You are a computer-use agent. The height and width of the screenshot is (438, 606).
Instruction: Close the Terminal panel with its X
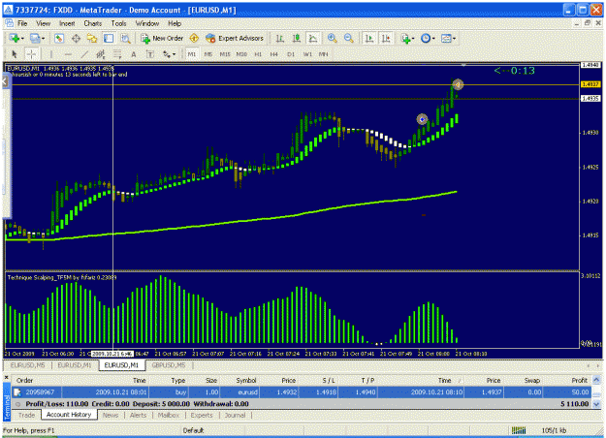[6, 377]
